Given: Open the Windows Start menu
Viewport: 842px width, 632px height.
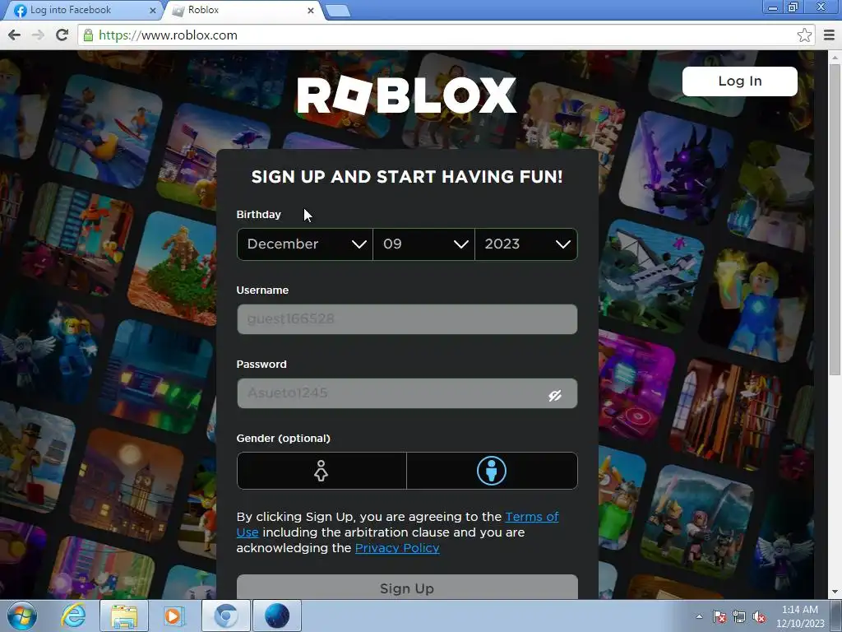Looking at the screenshot, I should click(22, 616).
